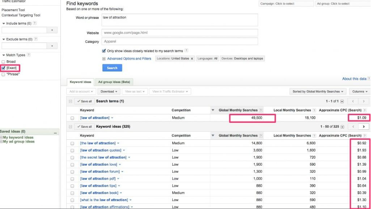Viewport: 371px width, 209px height.
Task: Click the Include terms help icon
Action: tap(35, 23)
